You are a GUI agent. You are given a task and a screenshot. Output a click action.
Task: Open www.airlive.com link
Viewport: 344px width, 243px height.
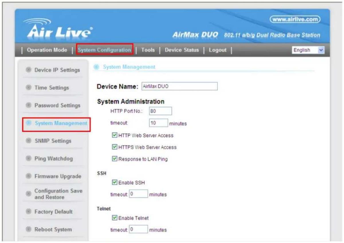pos(295,19)
